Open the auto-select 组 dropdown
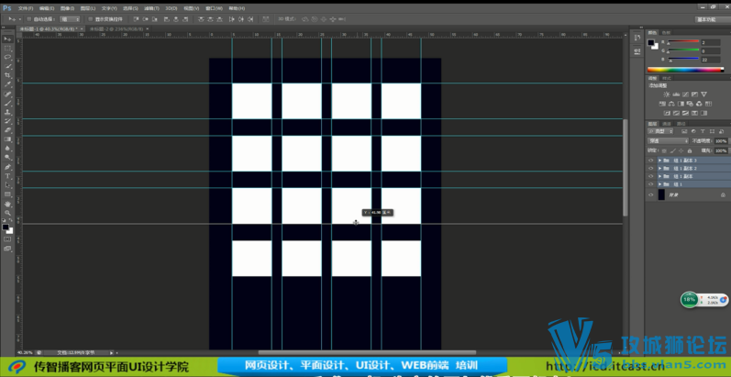Screen dimensions: 731x377 (70, 19)
